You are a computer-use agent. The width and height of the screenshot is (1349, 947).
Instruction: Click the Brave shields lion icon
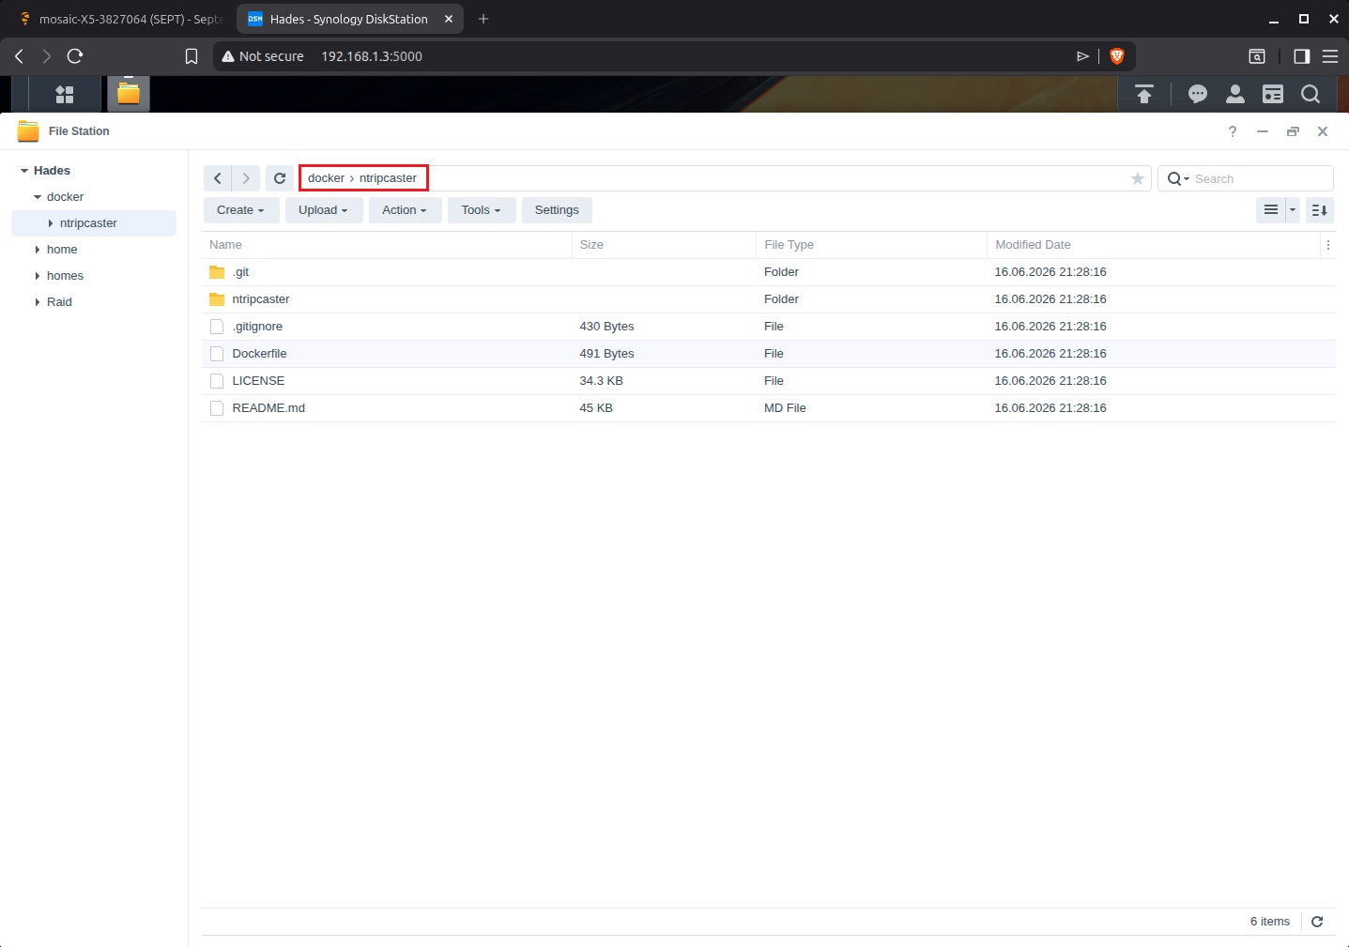pyautogui.click(x=1117, y=56)
